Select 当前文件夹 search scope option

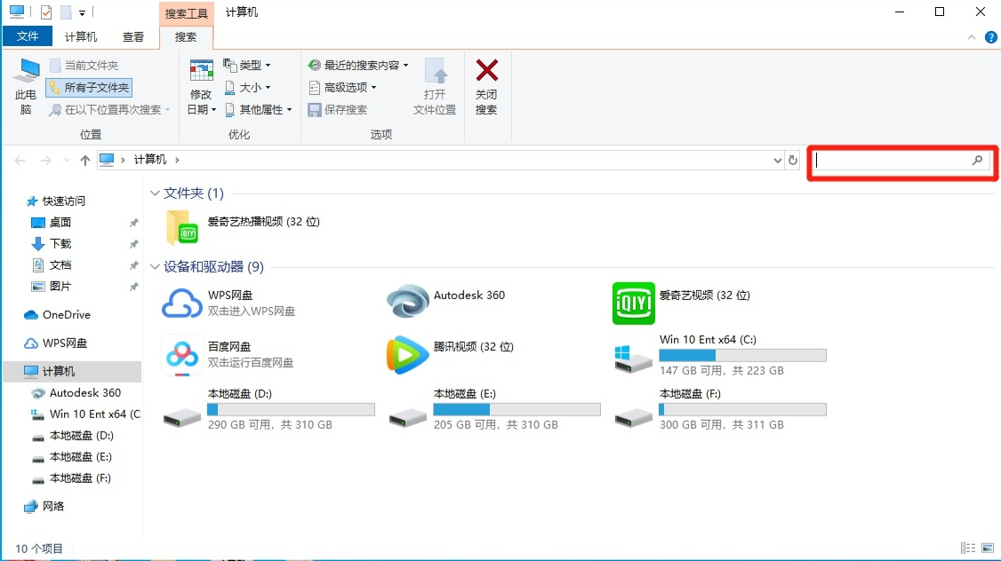[x=84, y=66]
